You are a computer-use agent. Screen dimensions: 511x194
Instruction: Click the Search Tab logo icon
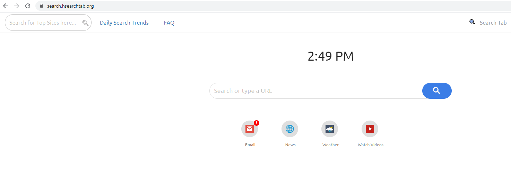472,22
